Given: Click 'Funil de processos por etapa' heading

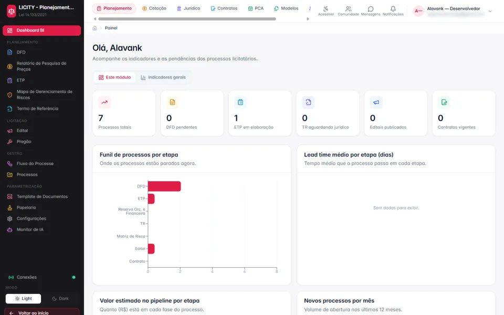Looking at the screenshot, I should (139, 154).
